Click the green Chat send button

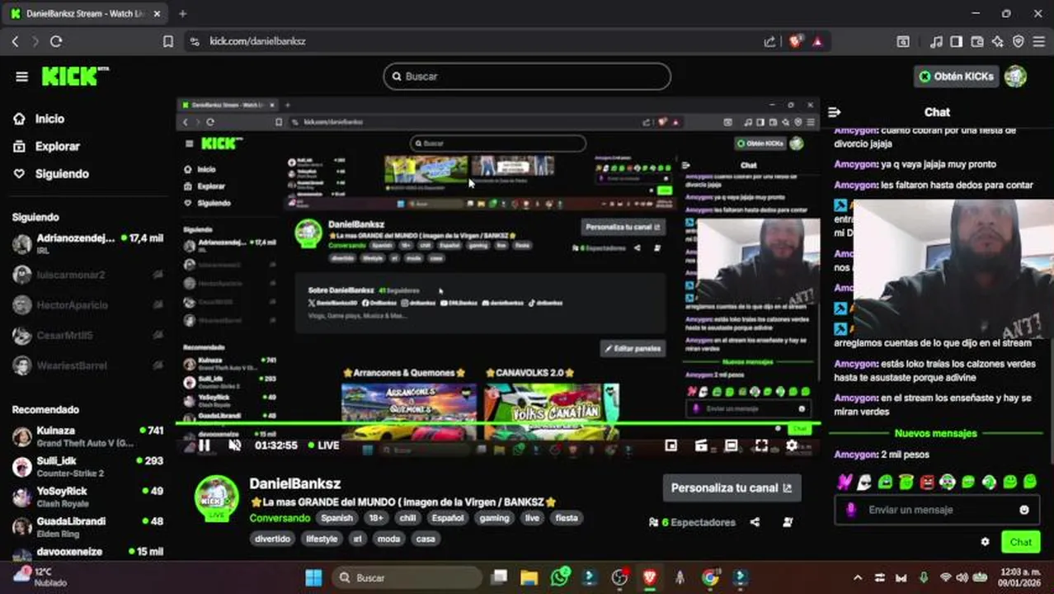point(1020,542)
